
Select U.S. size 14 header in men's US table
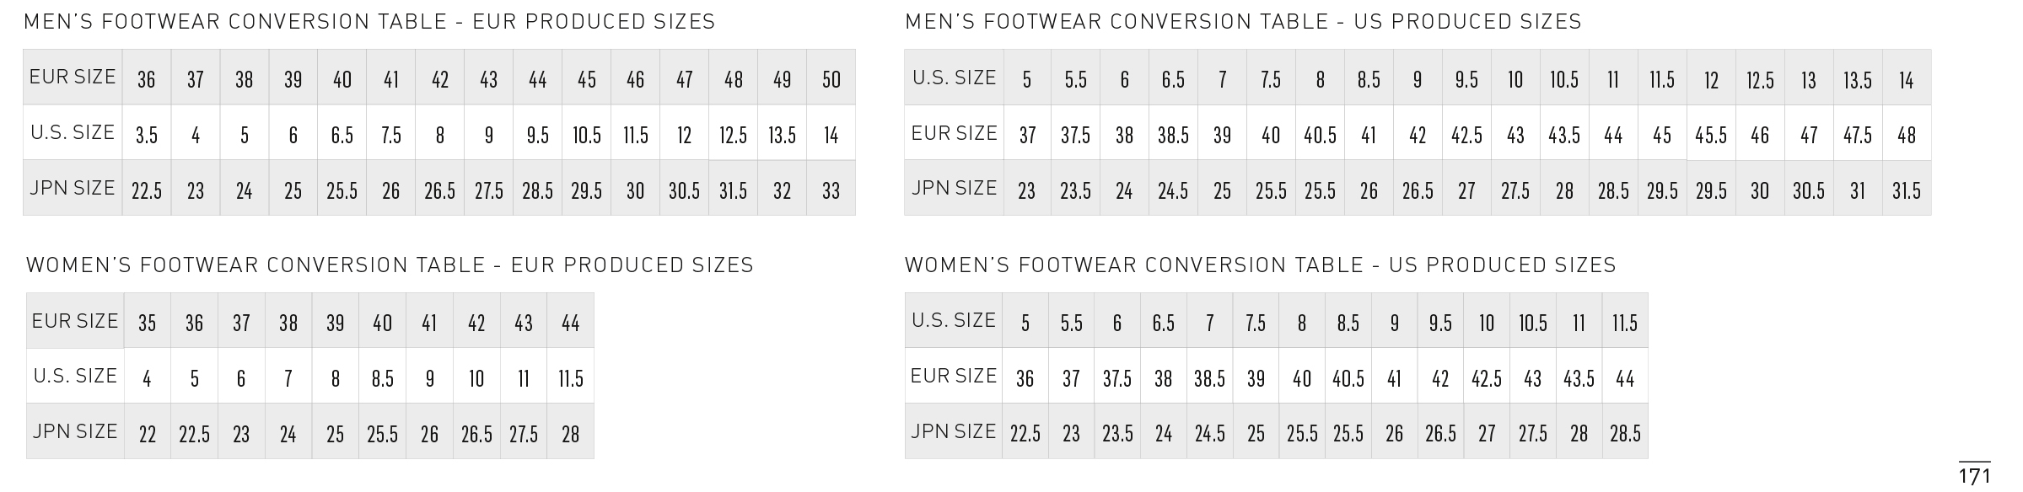(x=1907, y=80)
